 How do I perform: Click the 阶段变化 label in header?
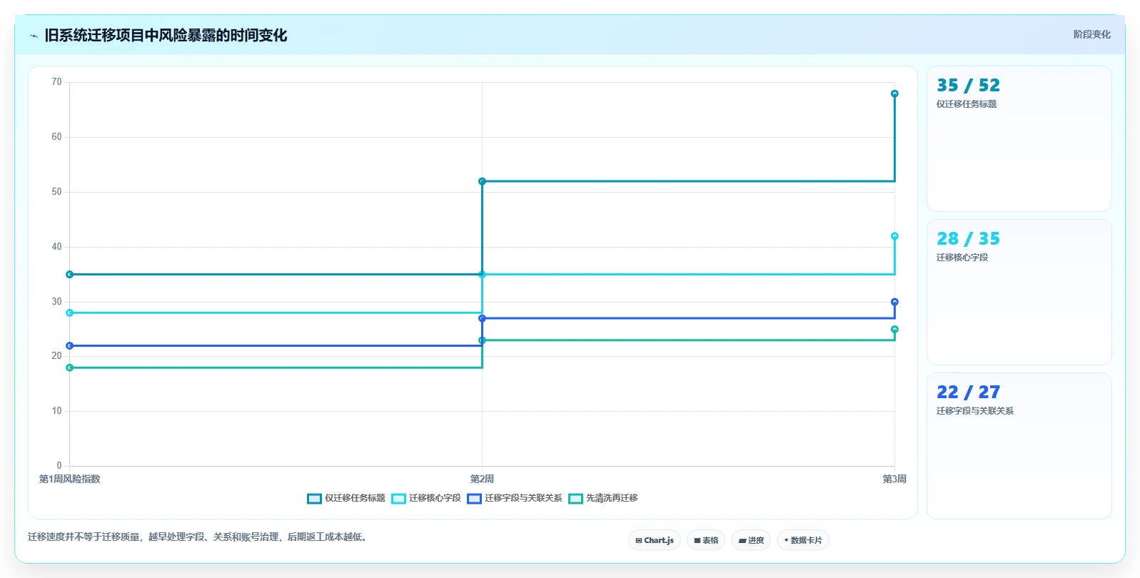coord(1091,34)
